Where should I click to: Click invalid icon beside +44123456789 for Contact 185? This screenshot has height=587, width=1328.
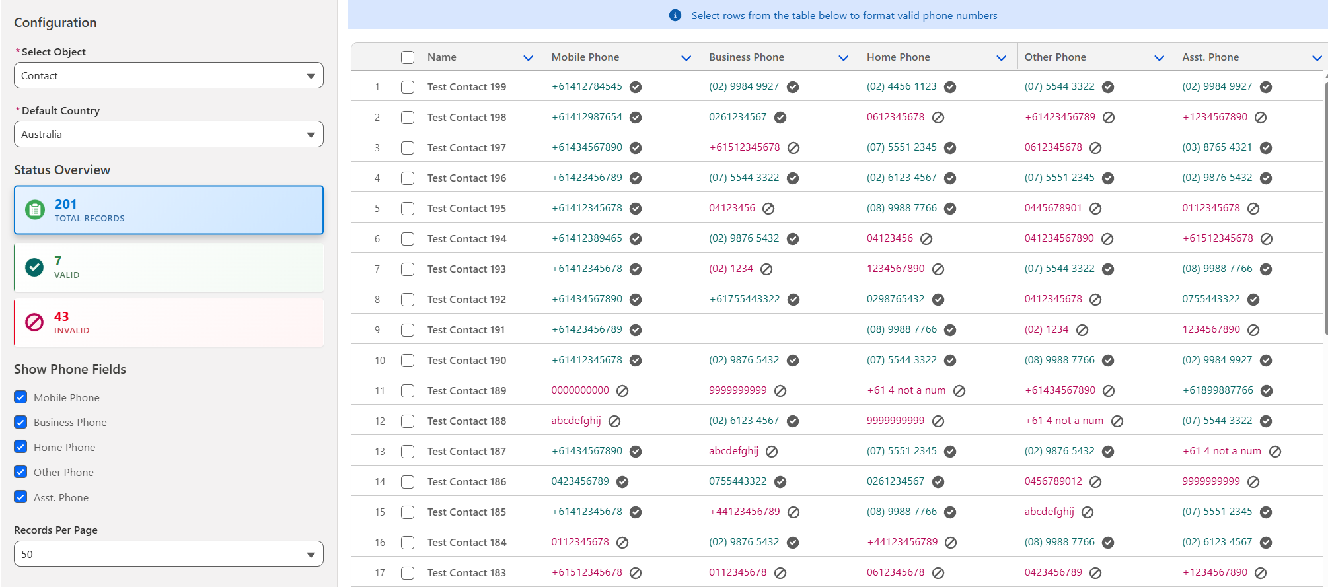tap(793, 512)
